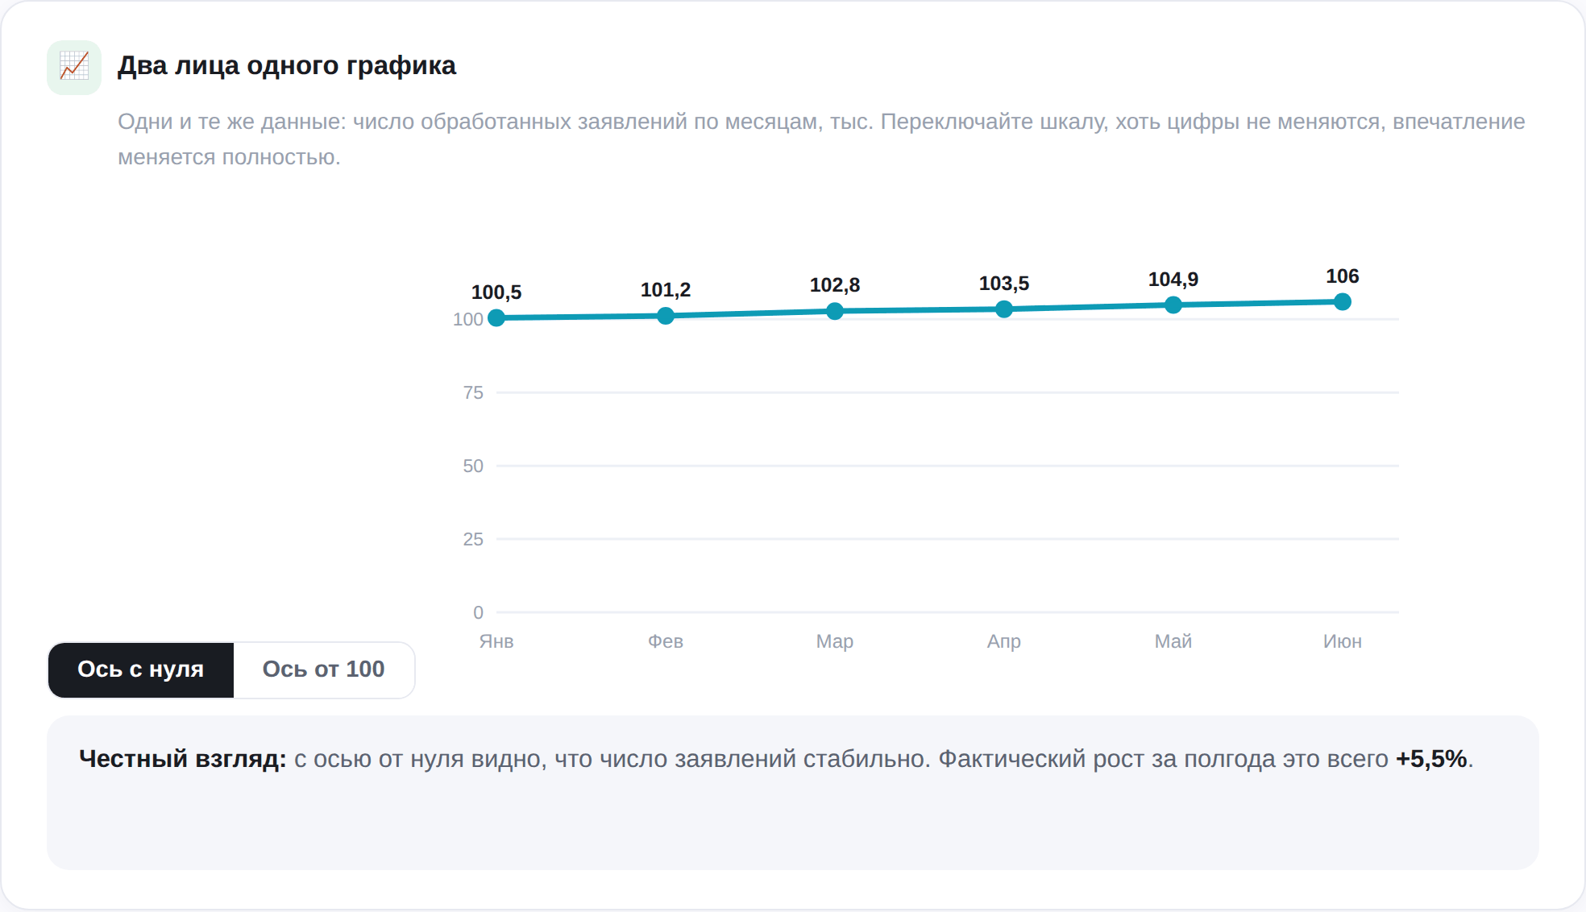
Task: Click the heading "Два лица одного графика"
Action: [287, 66]
